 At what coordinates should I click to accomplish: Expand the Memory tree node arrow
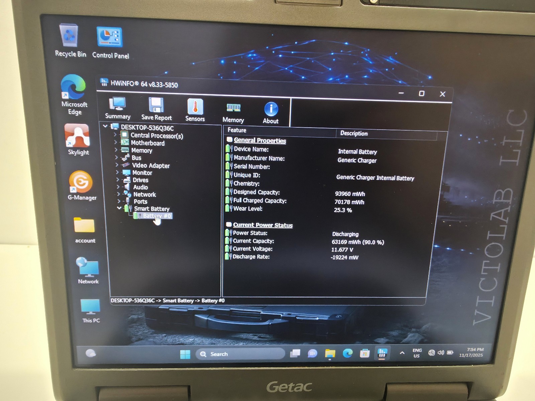(116, 149)
